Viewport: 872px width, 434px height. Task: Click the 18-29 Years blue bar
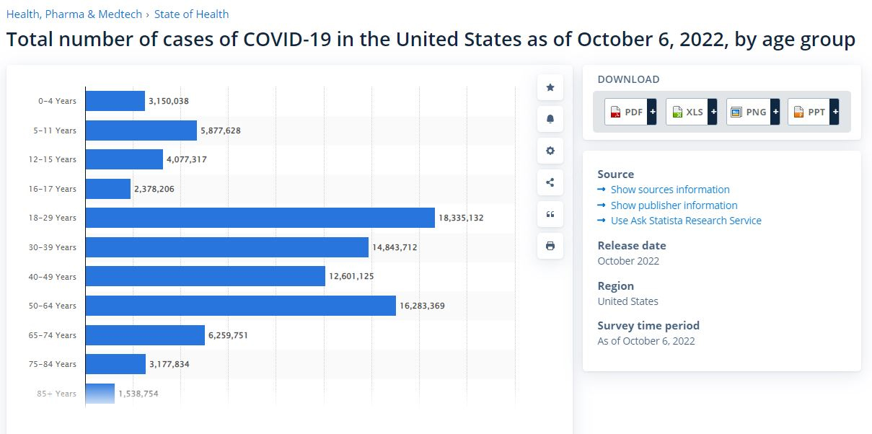pos(260,218)
